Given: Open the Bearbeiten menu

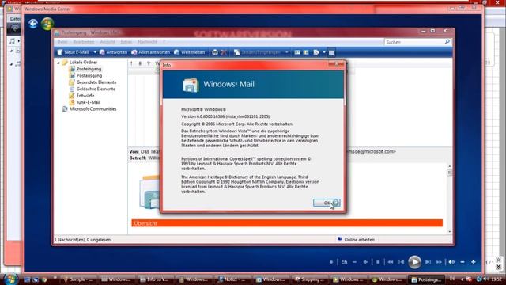Looking at the screenshot, I should pyautogui.click(x=84, y=42).
